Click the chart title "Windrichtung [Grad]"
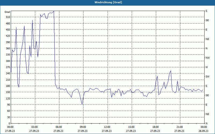 pyautogui.click(x=108, y=2)
